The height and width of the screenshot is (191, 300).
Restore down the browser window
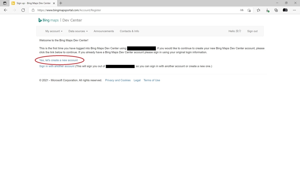[286, 3]
